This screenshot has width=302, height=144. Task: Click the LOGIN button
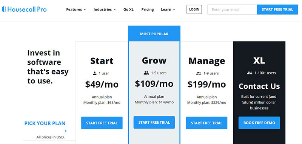(194, 9)
